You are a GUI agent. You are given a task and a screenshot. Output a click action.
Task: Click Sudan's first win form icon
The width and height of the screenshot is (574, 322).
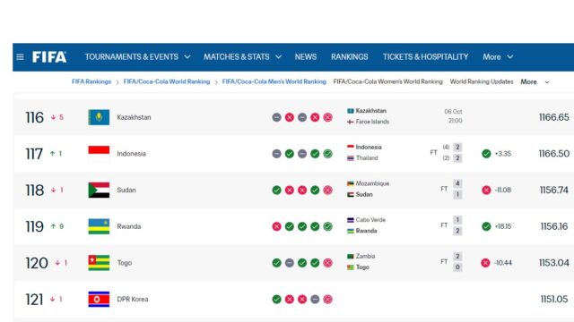point(277,190)
